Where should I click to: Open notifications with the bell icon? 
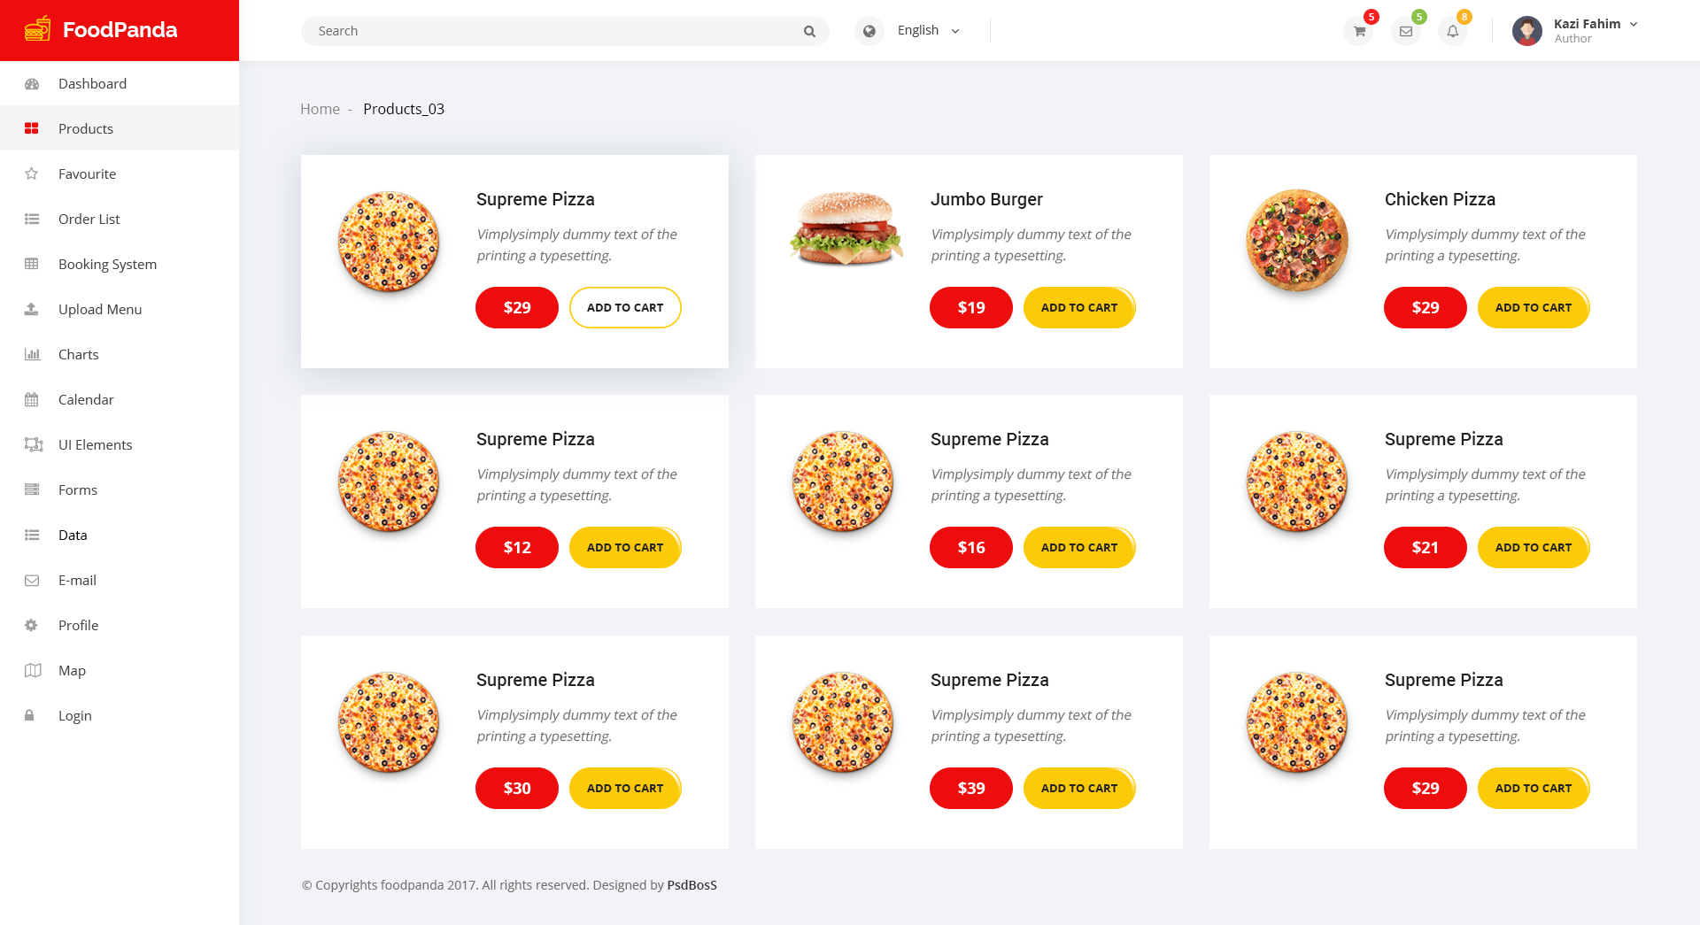(1453, 31)
